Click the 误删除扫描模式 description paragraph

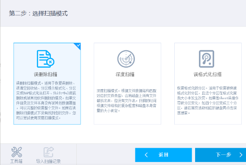46,101
